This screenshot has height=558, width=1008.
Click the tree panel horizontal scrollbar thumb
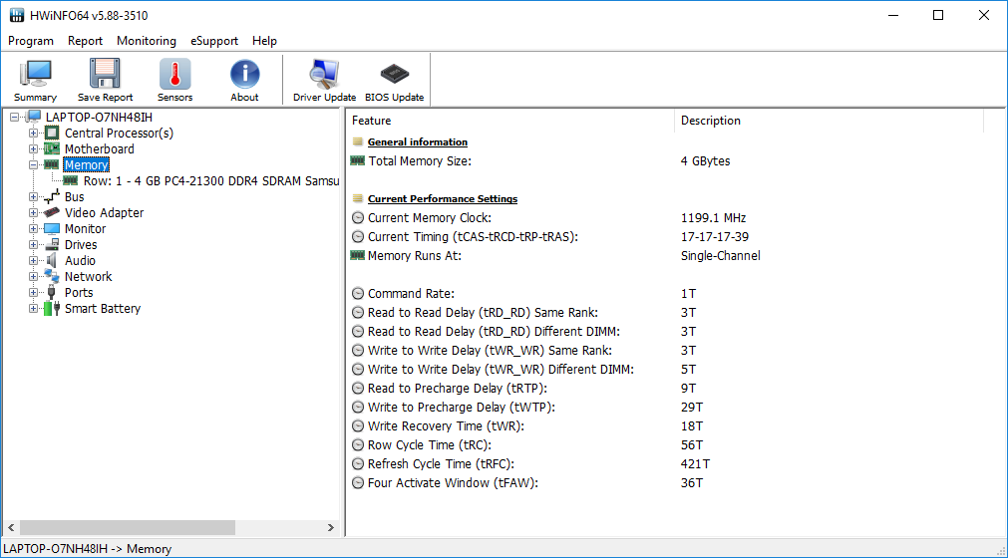[128, 527]
